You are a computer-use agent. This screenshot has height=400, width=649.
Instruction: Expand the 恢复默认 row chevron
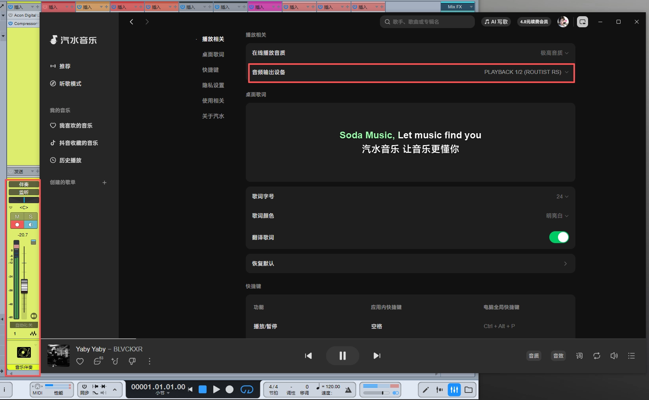click(566, 264)
